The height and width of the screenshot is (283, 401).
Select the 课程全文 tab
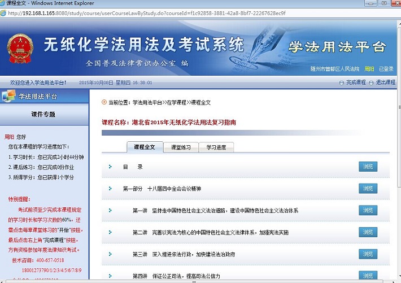tap(144, 147)
